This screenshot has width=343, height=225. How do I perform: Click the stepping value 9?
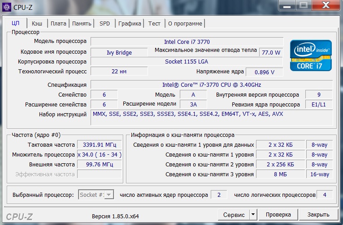coord(319,94)
